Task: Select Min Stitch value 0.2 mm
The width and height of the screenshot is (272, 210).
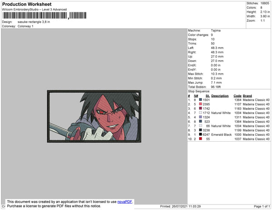Action: pos(216,78)
